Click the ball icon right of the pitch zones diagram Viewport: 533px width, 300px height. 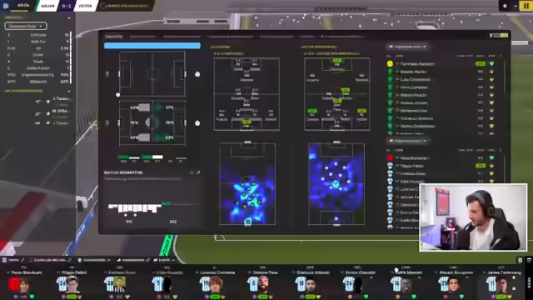(197, 123)
